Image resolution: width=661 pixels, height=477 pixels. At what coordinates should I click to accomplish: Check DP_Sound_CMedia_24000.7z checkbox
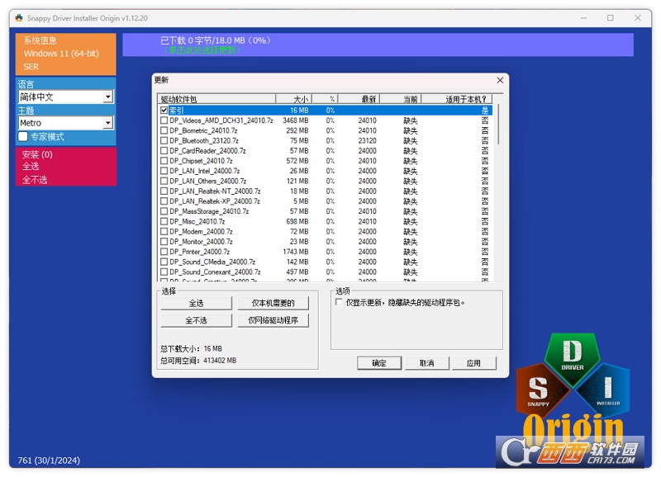pos(164,262)
